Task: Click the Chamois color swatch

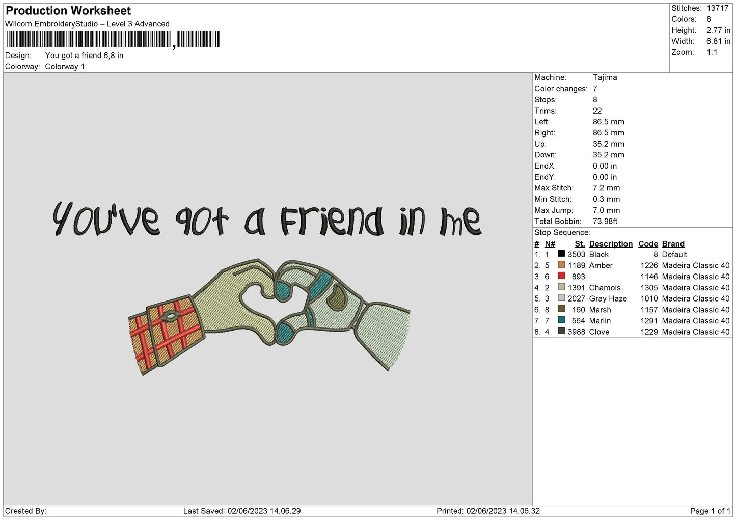Action: coord(561,287)
